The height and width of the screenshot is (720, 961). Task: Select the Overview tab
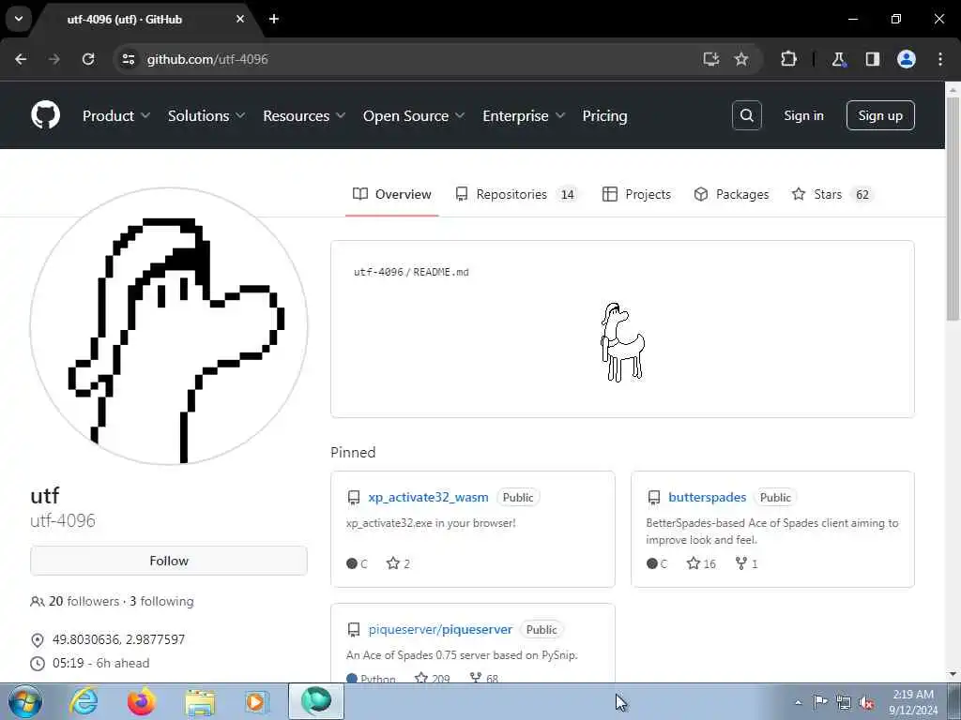pyautogui.click(x=392, y=194)
